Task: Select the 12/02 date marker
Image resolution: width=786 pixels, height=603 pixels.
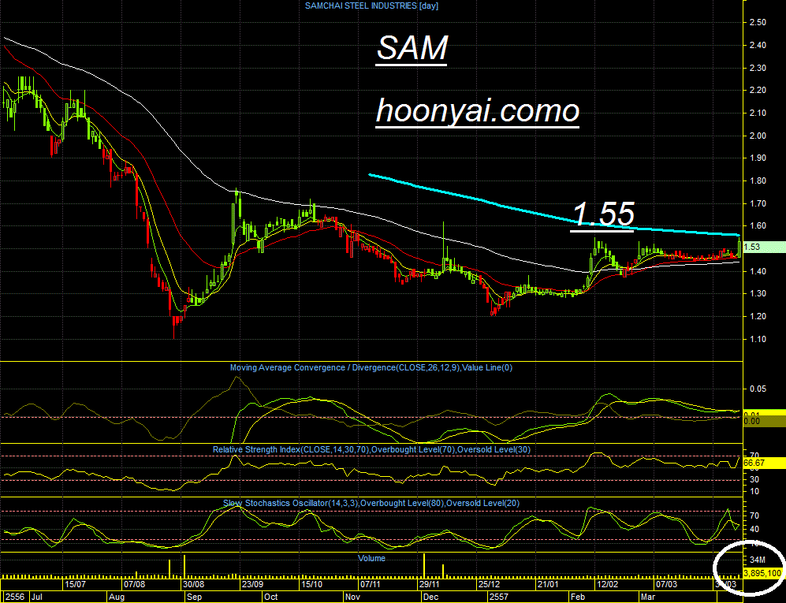Action: coord(607,584)
